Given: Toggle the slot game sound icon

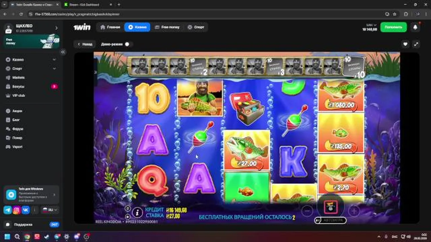Looking at the screenshot, I should (x=127, y=216).
